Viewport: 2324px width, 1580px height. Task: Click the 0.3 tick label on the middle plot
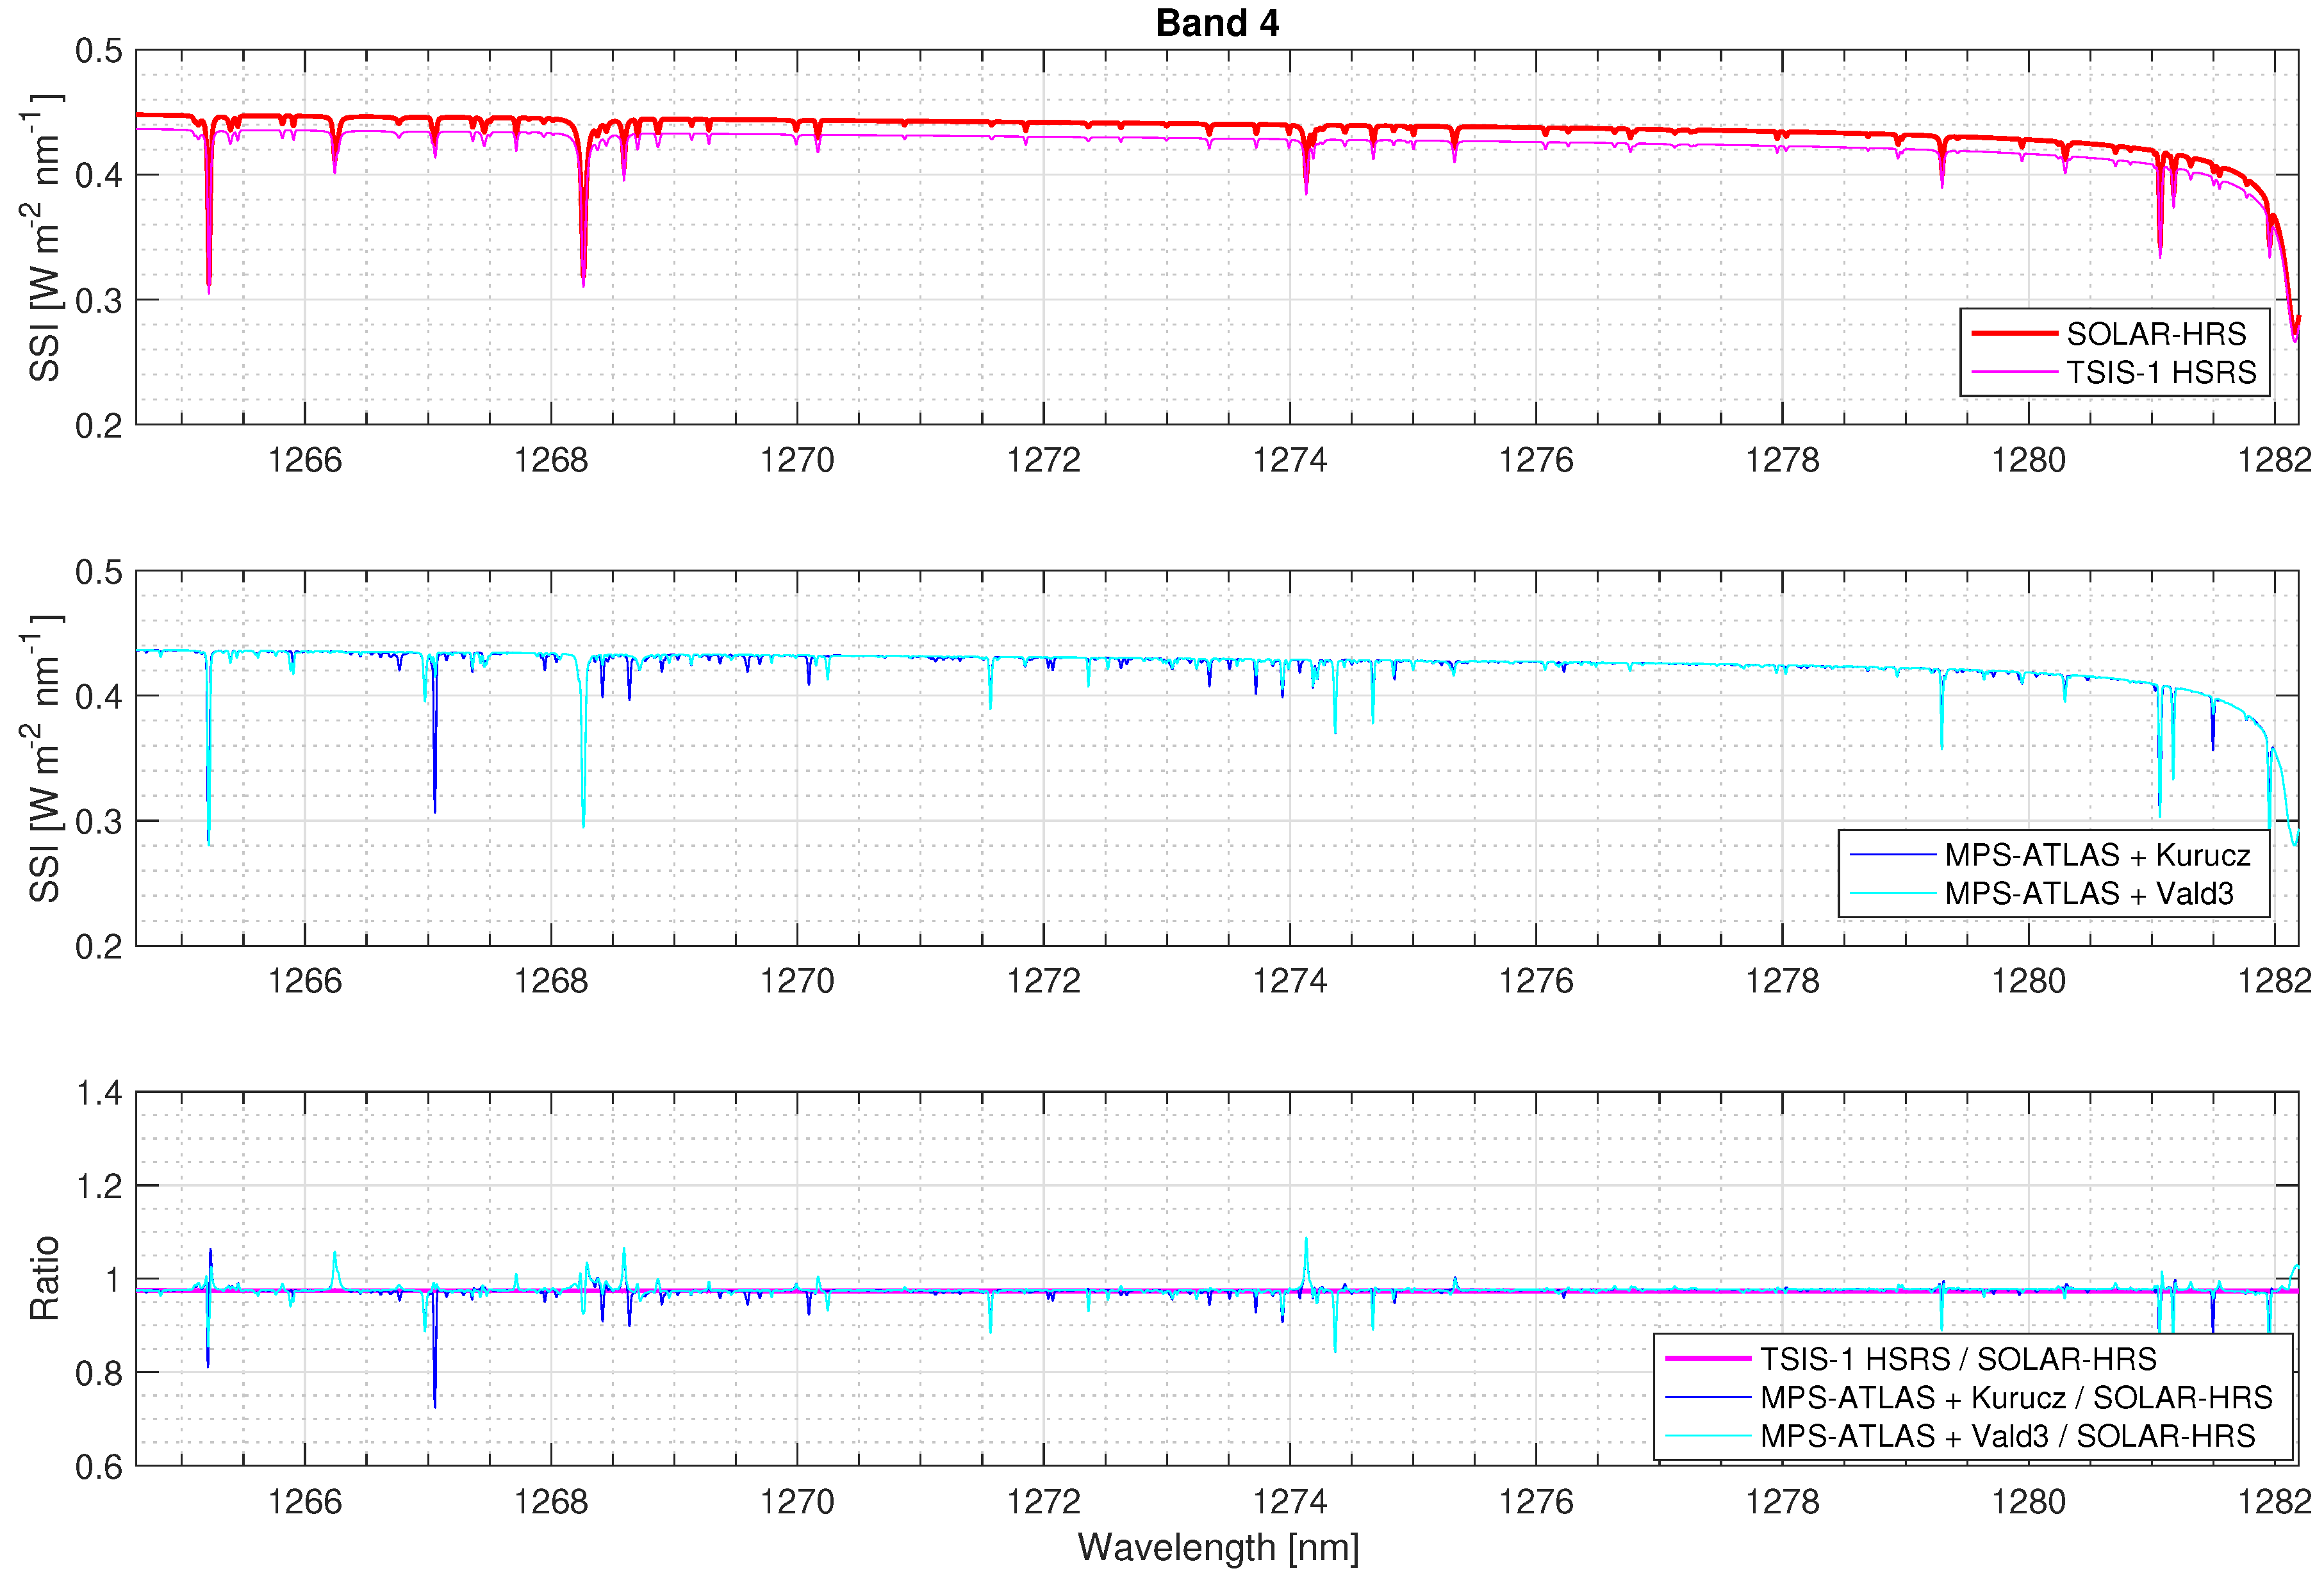pos(99,821)
